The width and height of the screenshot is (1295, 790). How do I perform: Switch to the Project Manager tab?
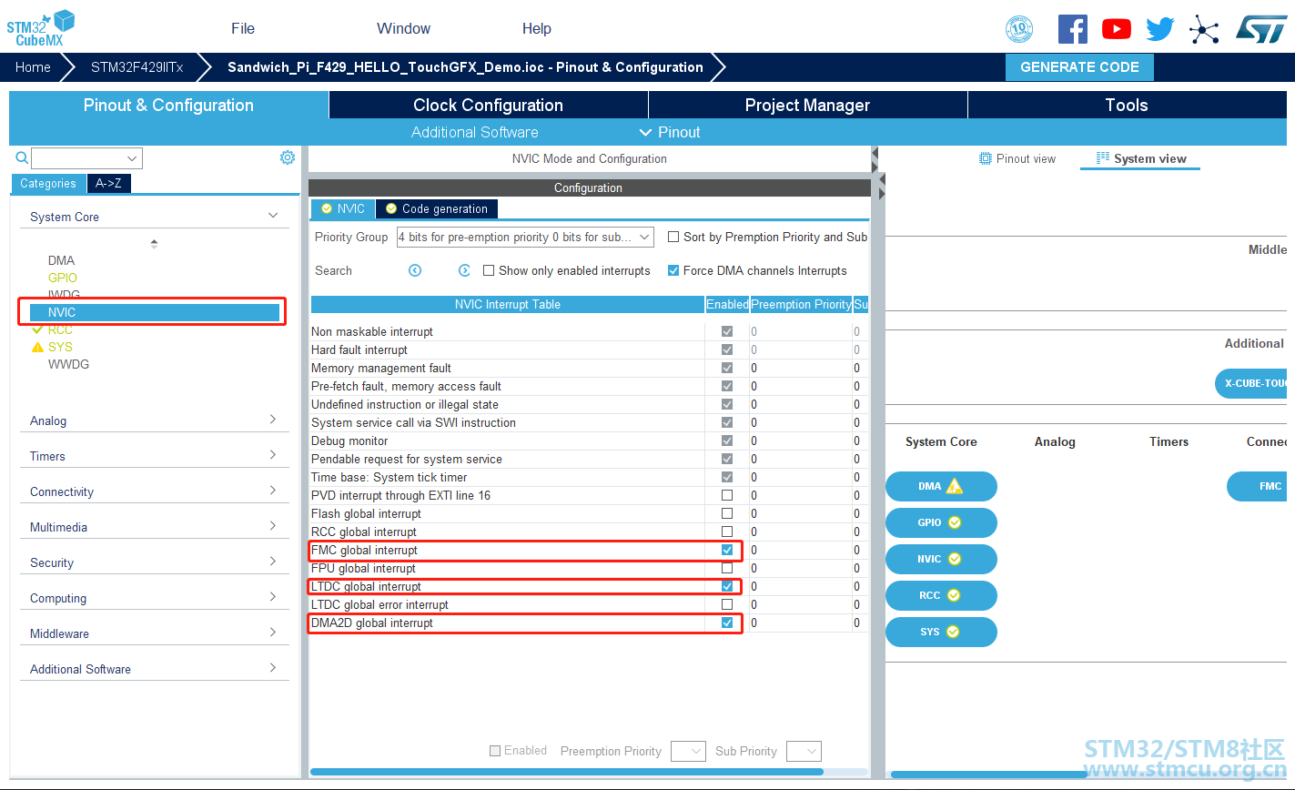coord(808,105)
